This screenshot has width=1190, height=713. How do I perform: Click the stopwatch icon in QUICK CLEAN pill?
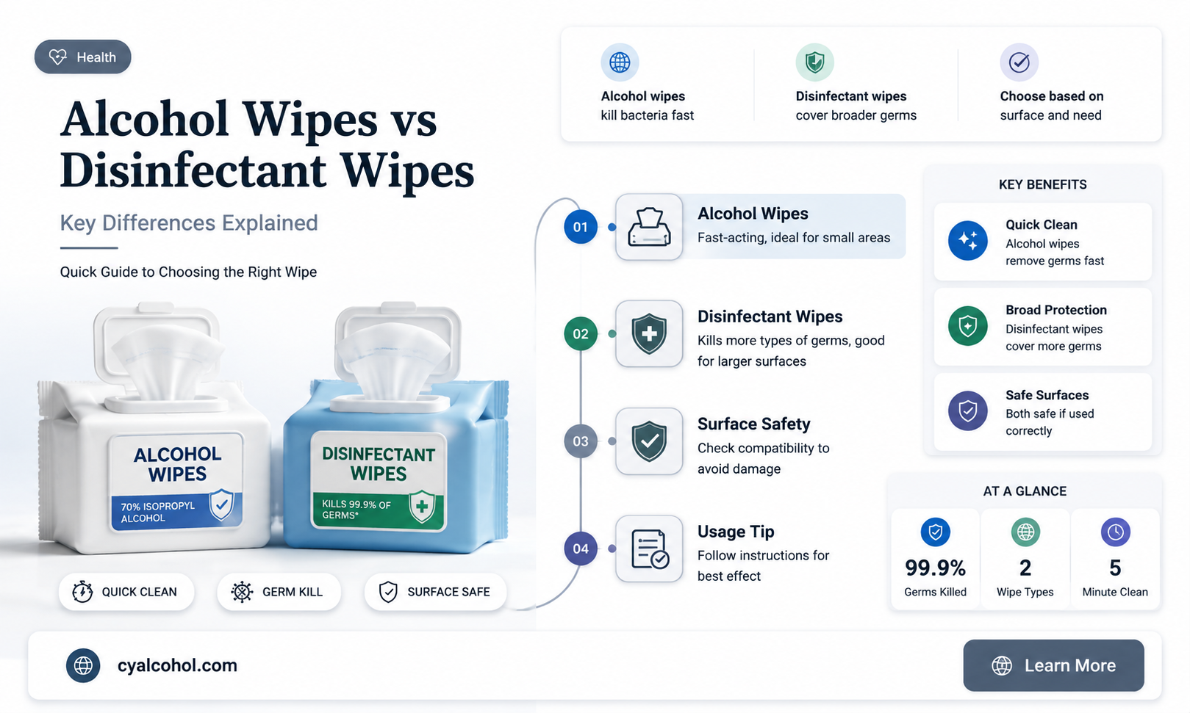(x=82, y=592)
